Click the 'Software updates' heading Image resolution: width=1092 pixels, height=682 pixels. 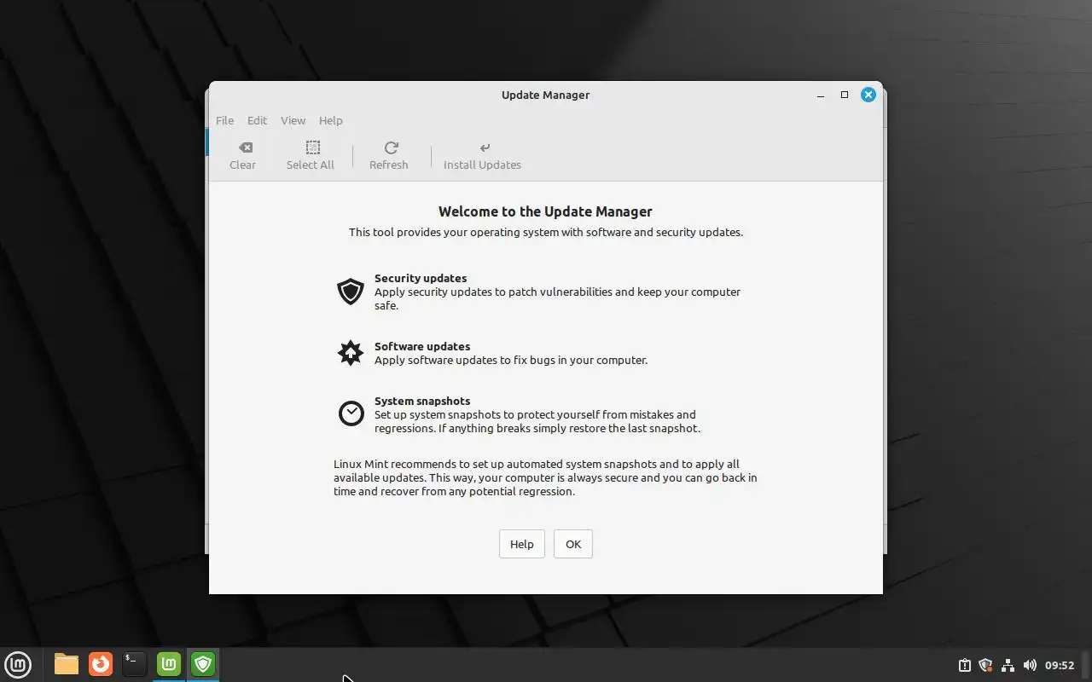[422, 346]
